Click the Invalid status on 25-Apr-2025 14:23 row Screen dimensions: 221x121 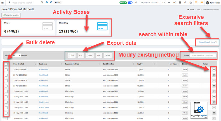pyautogui.click(x=185, y=75)
